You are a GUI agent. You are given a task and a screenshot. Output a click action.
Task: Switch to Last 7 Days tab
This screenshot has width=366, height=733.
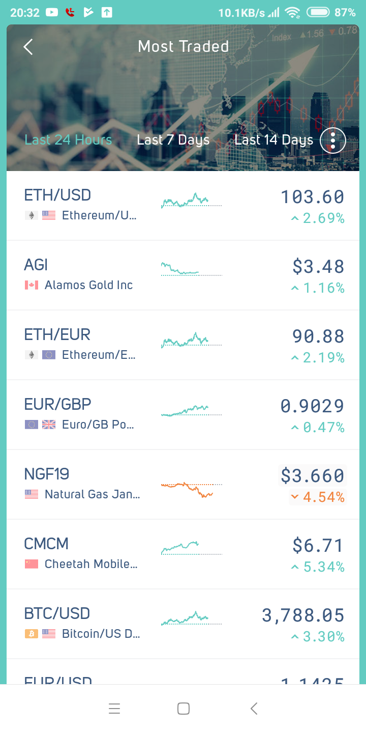pyautogui.click(x=173, y=140)
